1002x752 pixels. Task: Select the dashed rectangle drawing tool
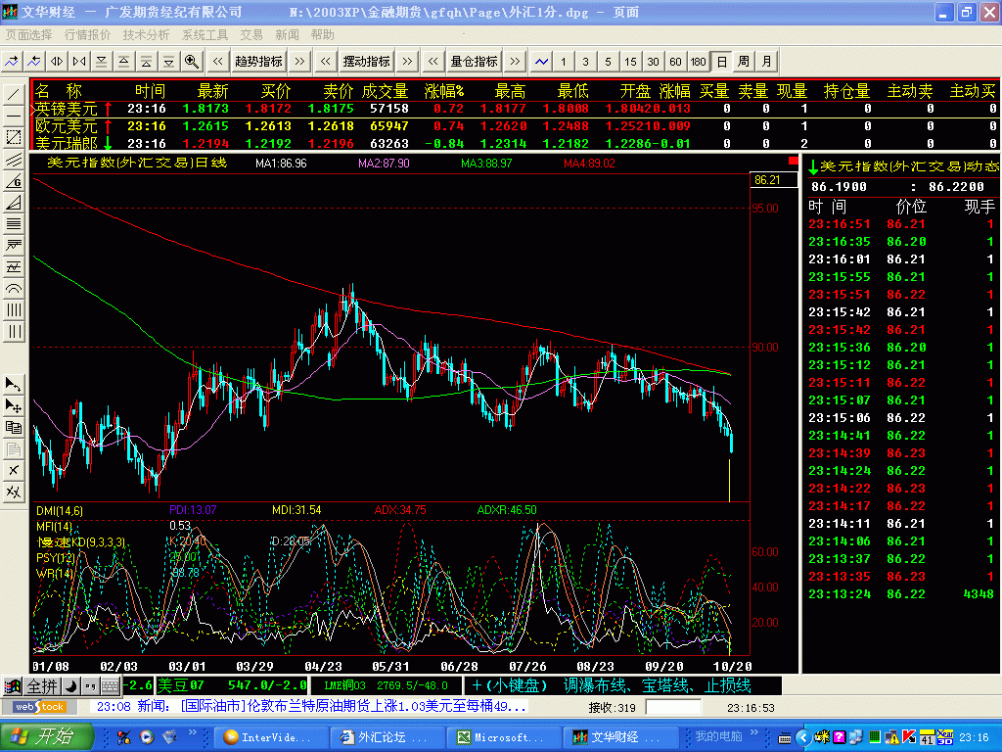pos(14,137)
